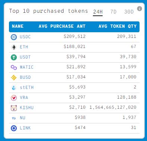Click the green USDT Tether icon
The height and width of the screenshot is (141, 147).
point(14,57)
